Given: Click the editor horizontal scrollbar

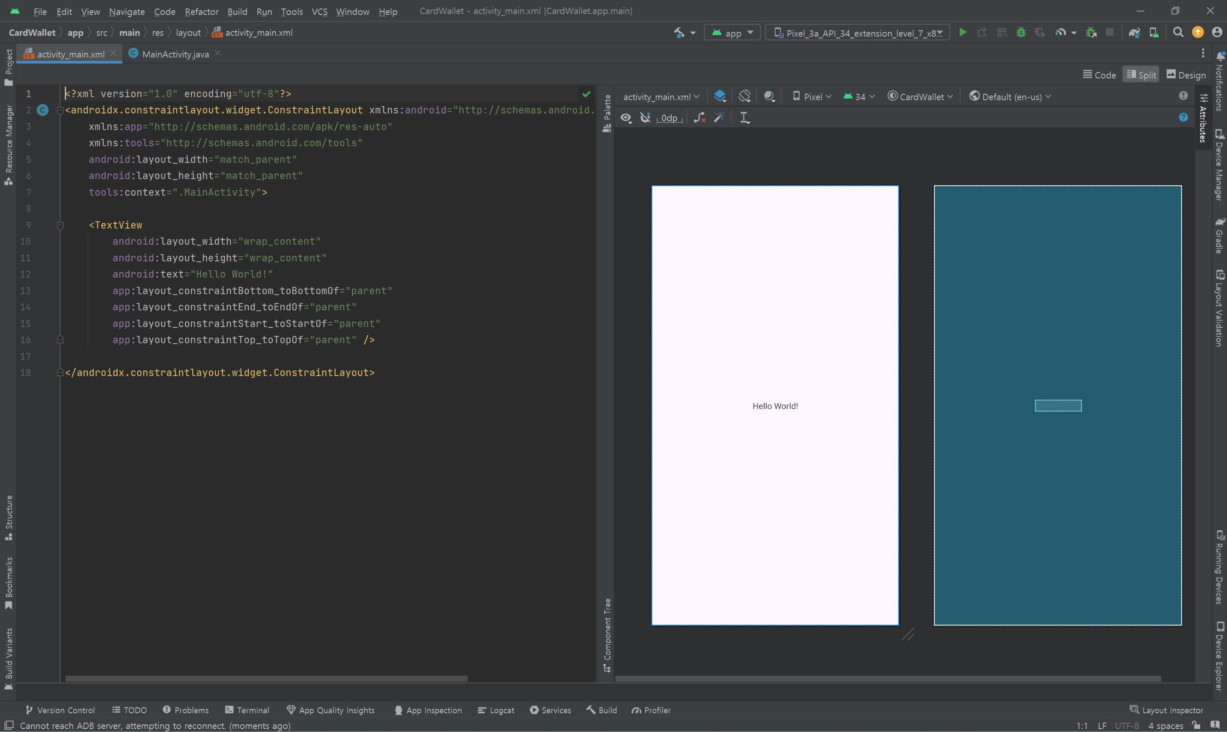Looking at the screenshot, I should pyautogui.click(x=266, y=678).
